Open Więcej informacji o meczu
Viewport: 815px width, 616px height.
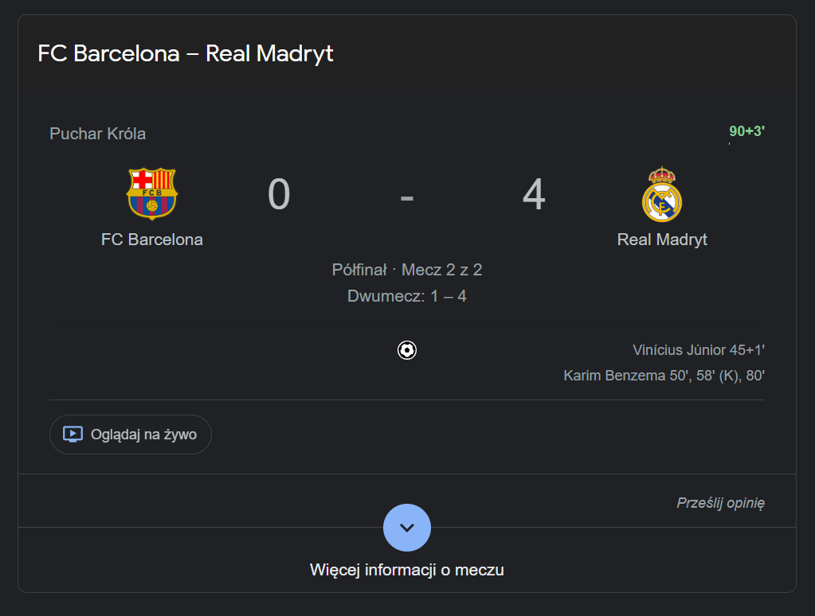click(x=407, y=570)
